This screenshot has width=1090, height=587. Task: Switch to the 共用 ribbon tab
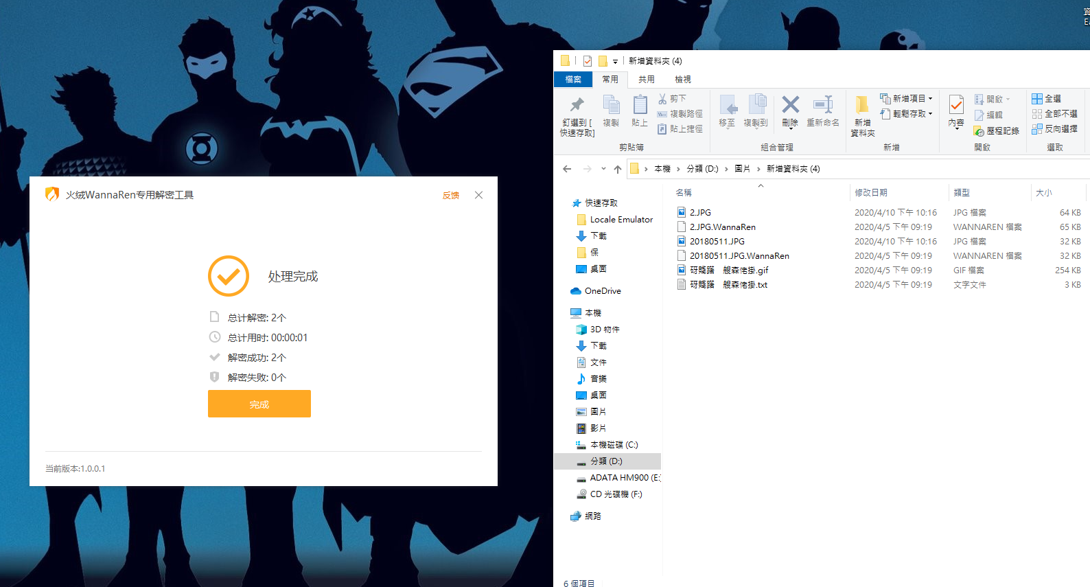pos(647,80)
